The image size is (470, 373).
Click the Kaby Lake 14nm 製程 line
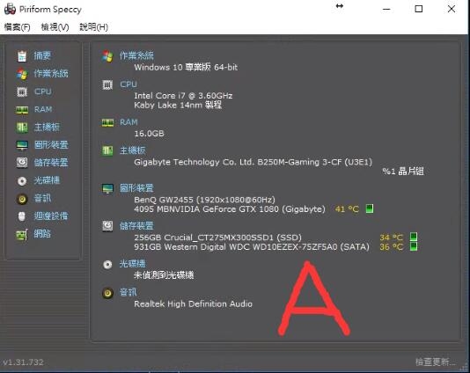pyautogui.click(x=178, y=106)
